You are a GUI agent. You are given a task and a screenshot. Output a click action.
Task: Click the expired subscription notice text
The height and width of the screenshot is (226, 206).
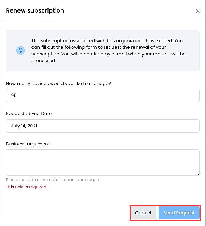coord(109,51)
